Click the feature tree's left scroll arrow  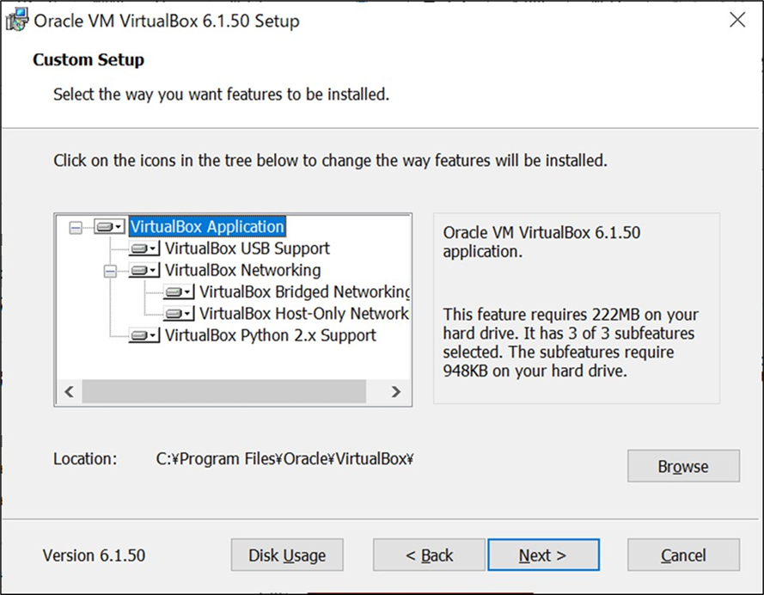point(70,392)
